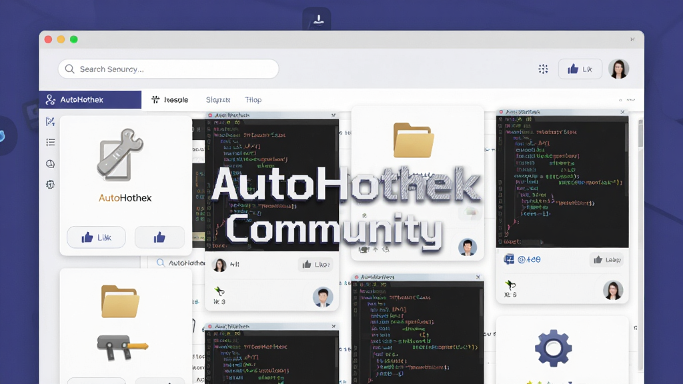Open the bottom center code snippet thumbnail

272,357
